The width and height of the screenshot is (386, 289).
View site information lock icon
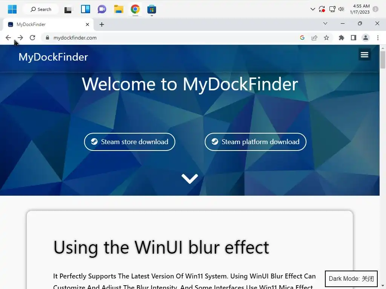[47, 38]
